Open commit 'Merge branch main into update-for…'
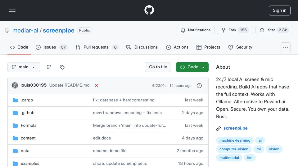The height and width of the screenshot is (167, 298). 129,125
